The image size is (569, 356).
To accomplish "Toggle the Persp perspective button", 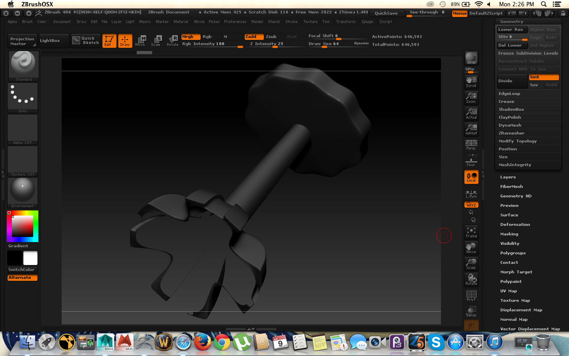I will pyautogui.click(x=471, y=145).
